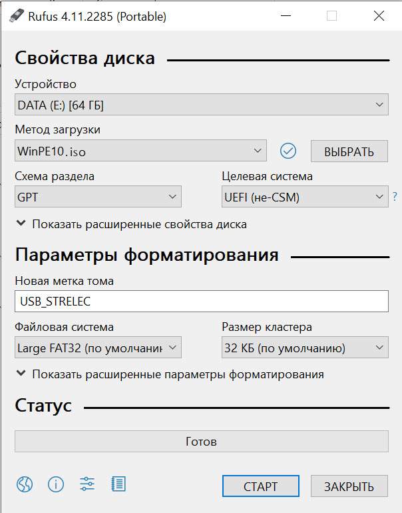Image resolution: width=402 pixels, height=513 pixels.
Task: Open the Метод загрузки WinPE10.iso dropdown
Action: click(140, 151)
